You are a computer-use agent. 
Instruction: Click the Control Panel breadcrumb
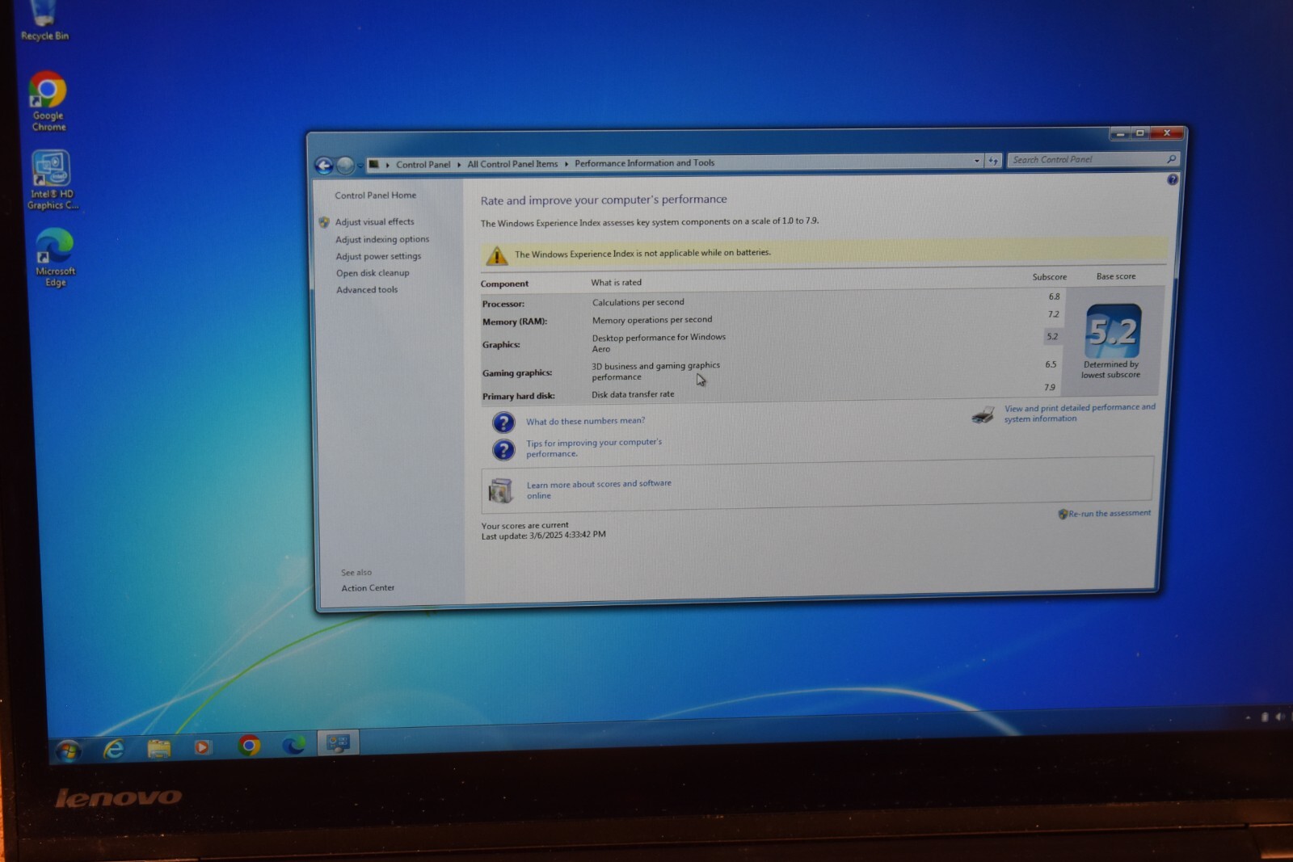tap(423, 164)
